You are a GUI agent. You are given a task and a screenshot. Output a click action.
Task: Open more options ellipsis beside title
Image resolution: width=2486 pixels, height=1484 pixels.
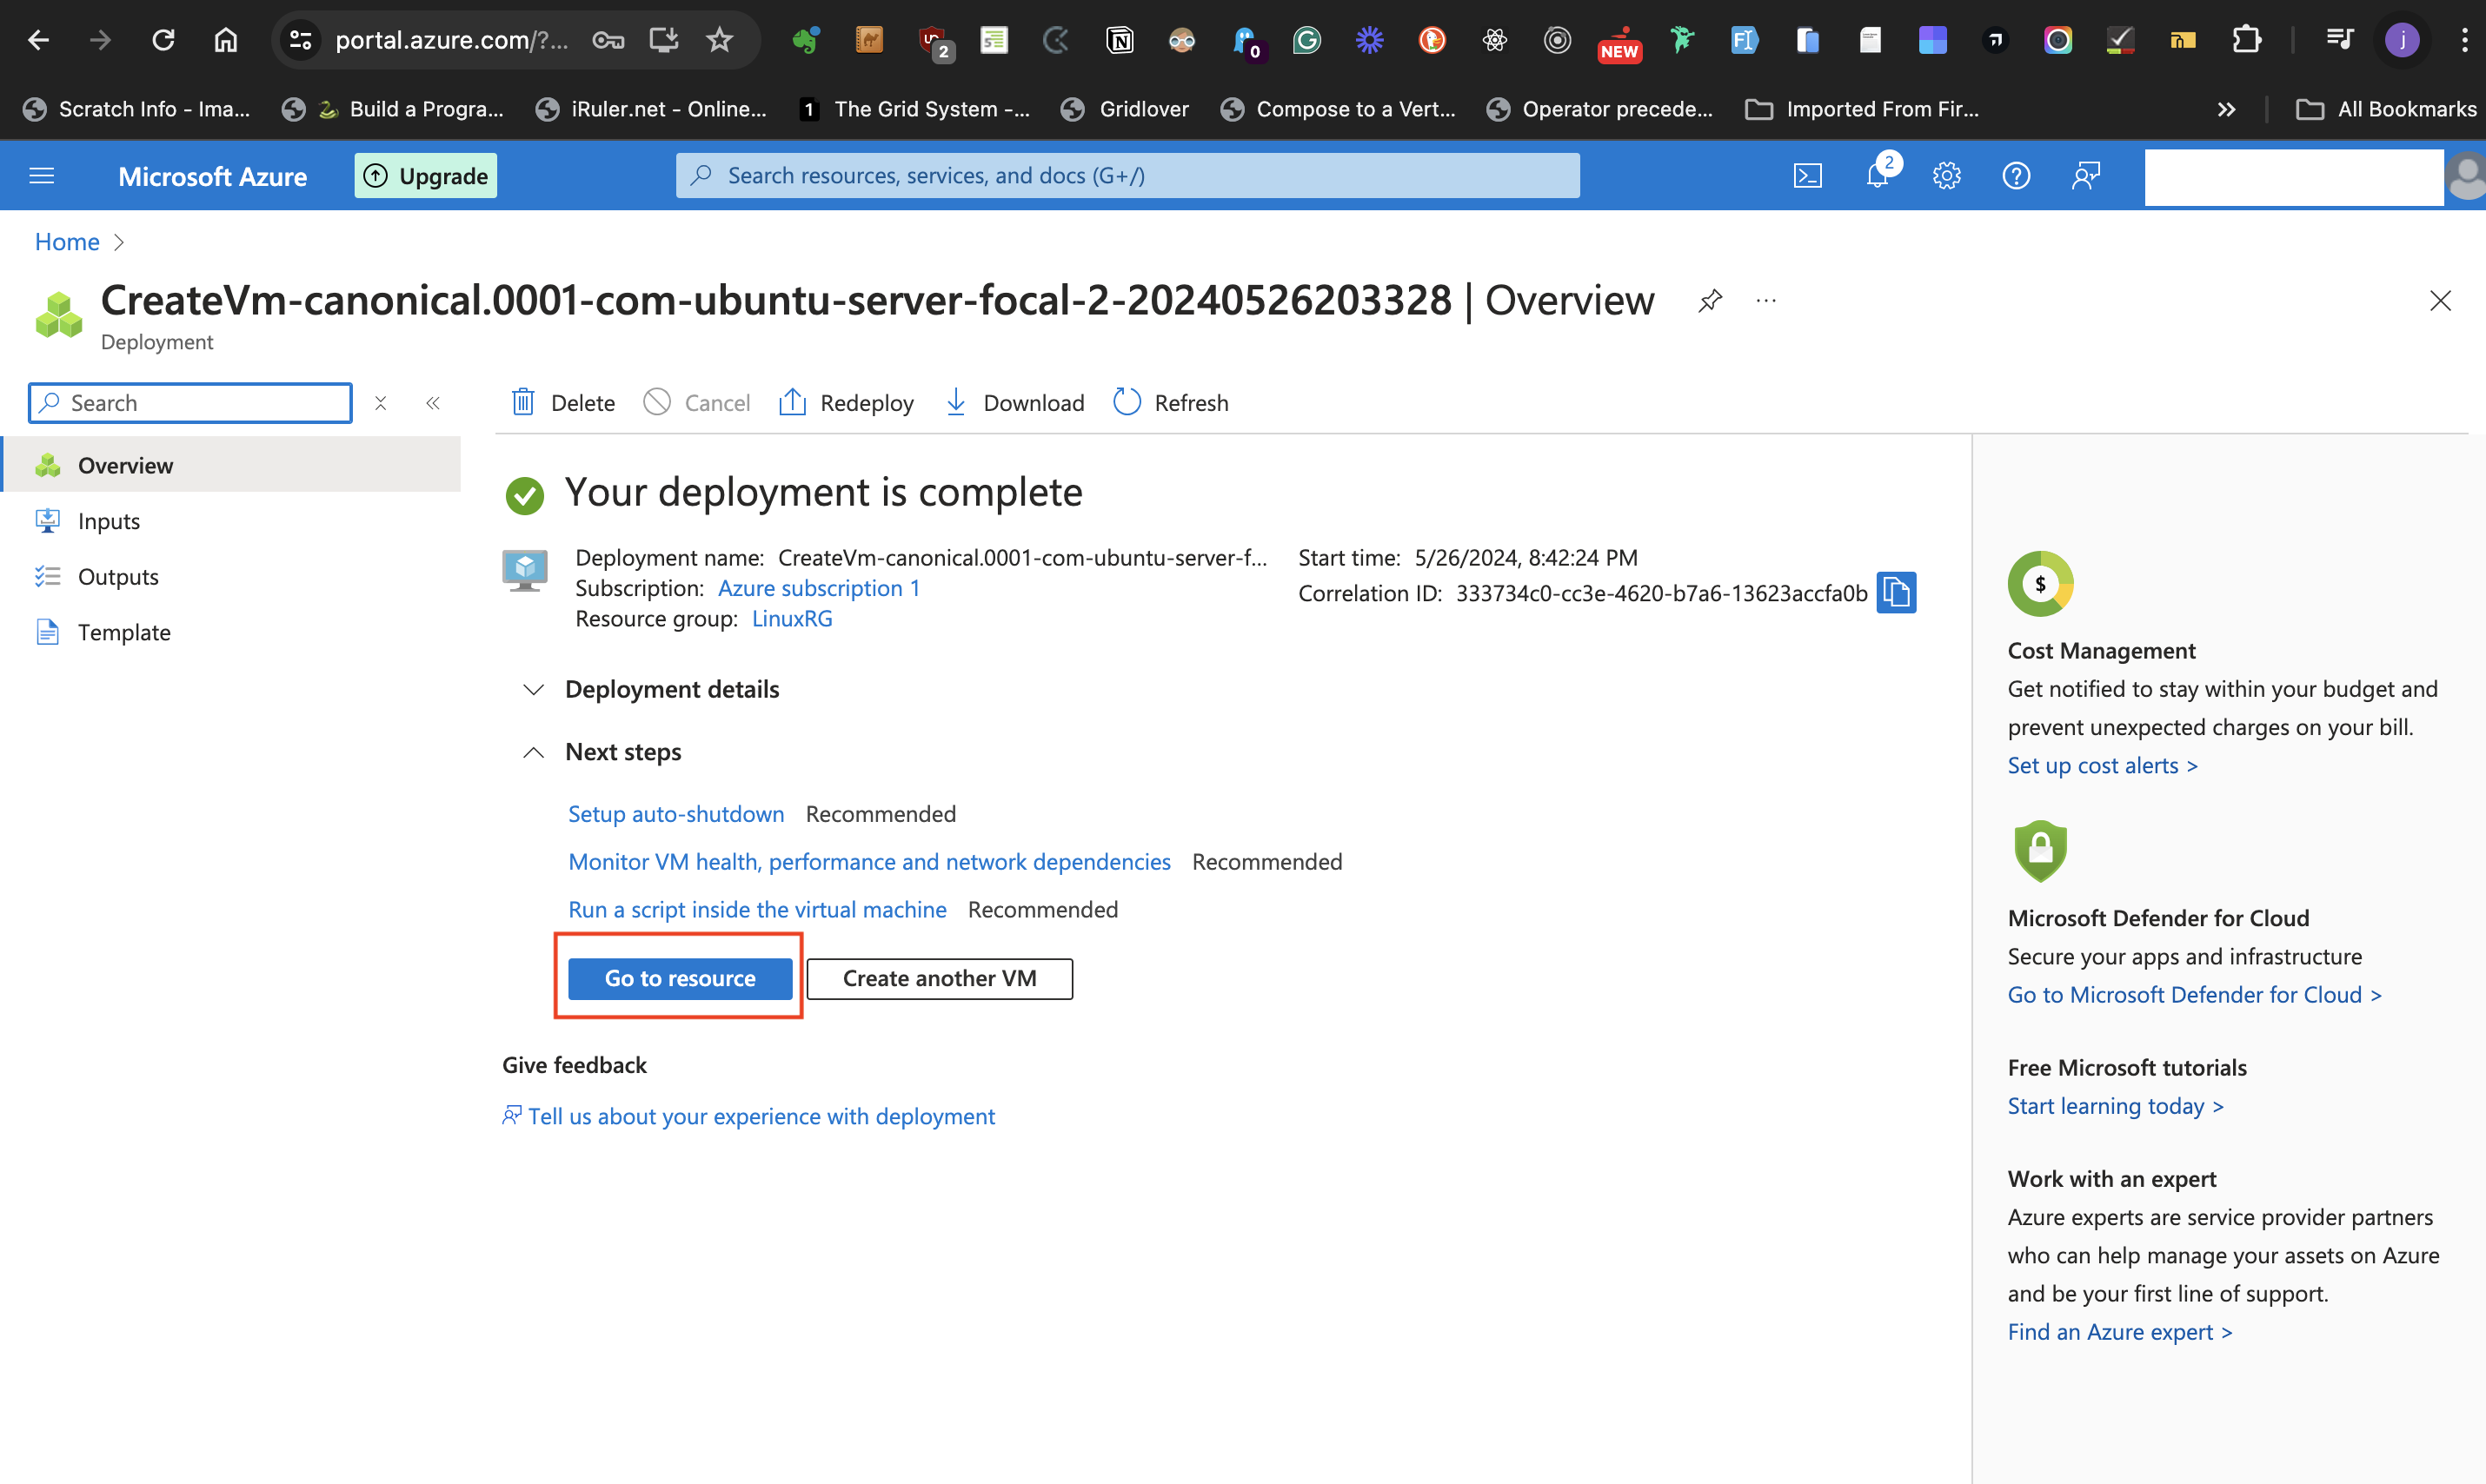point(1765,300)
